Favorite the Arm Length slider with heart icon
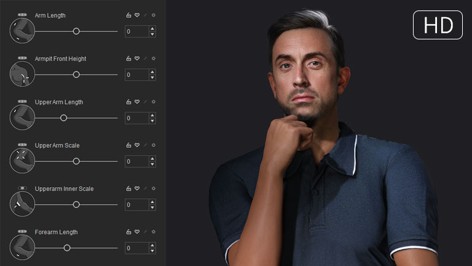Viewport: 472px width, 266px height. point(137,15)
